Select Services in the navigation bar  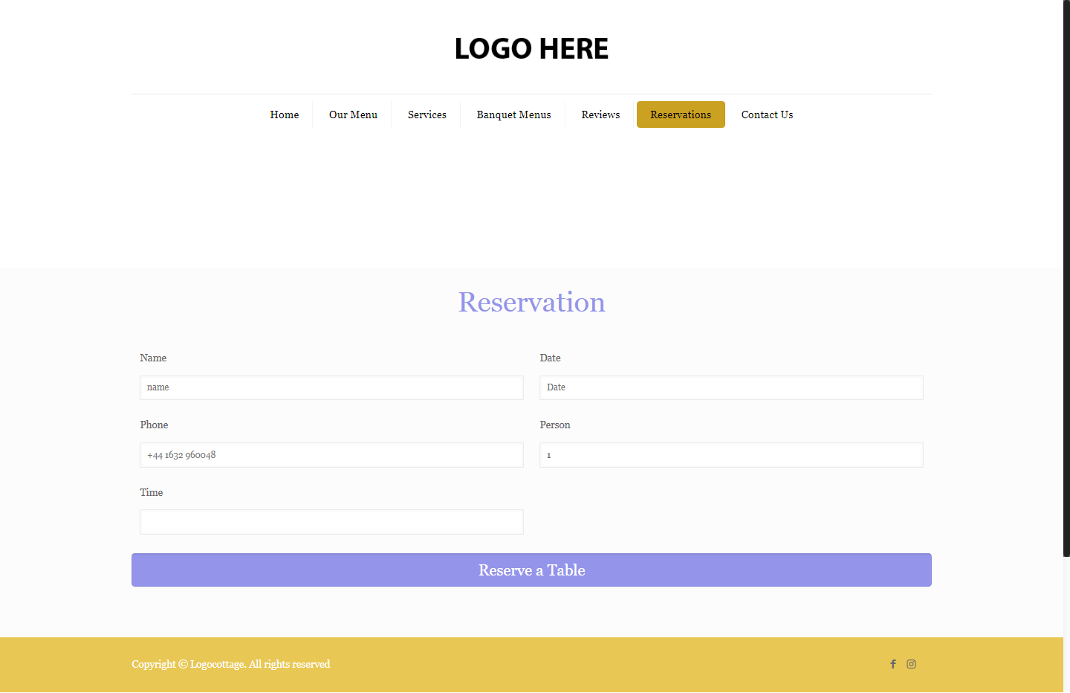tap(427, 115)
